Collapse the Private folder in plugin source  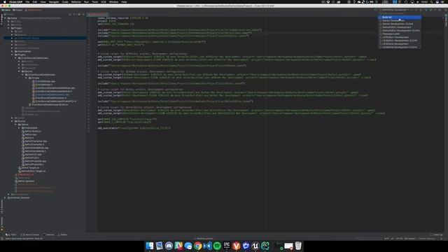26,78
